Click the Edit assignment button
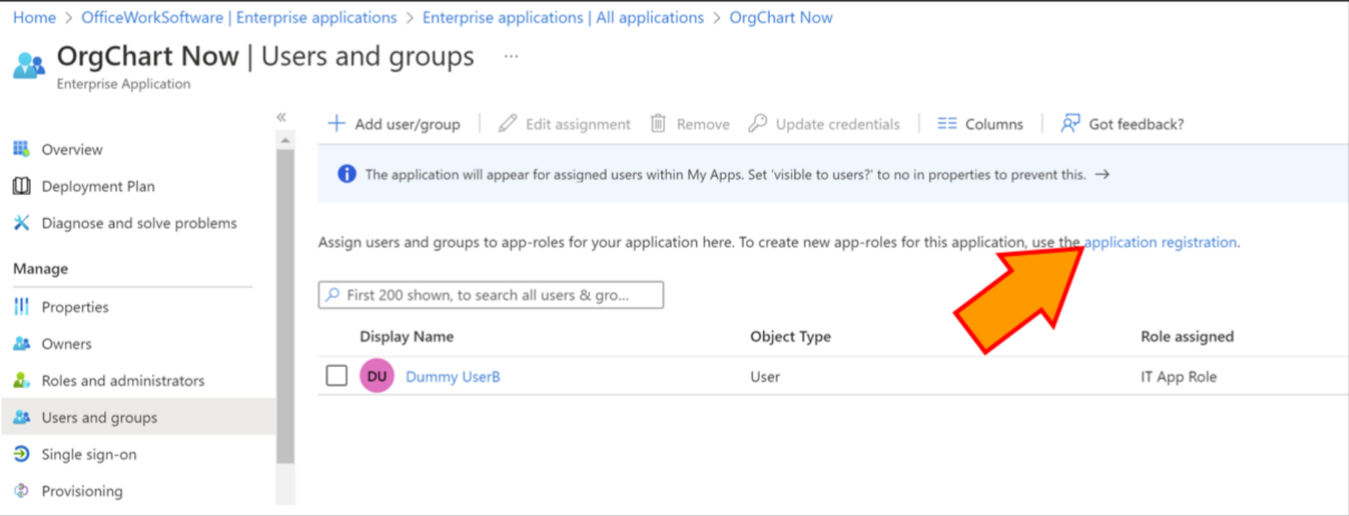The width and height of the screenshot is (1349, 516). [x=564, y=123]
